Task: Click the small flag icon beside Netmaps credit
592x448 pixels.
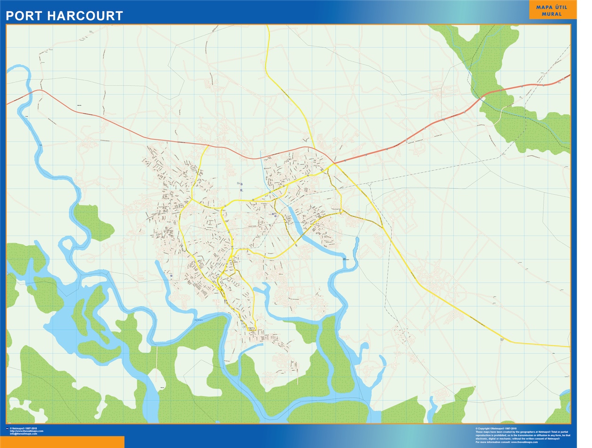Action: coord(7,429)
